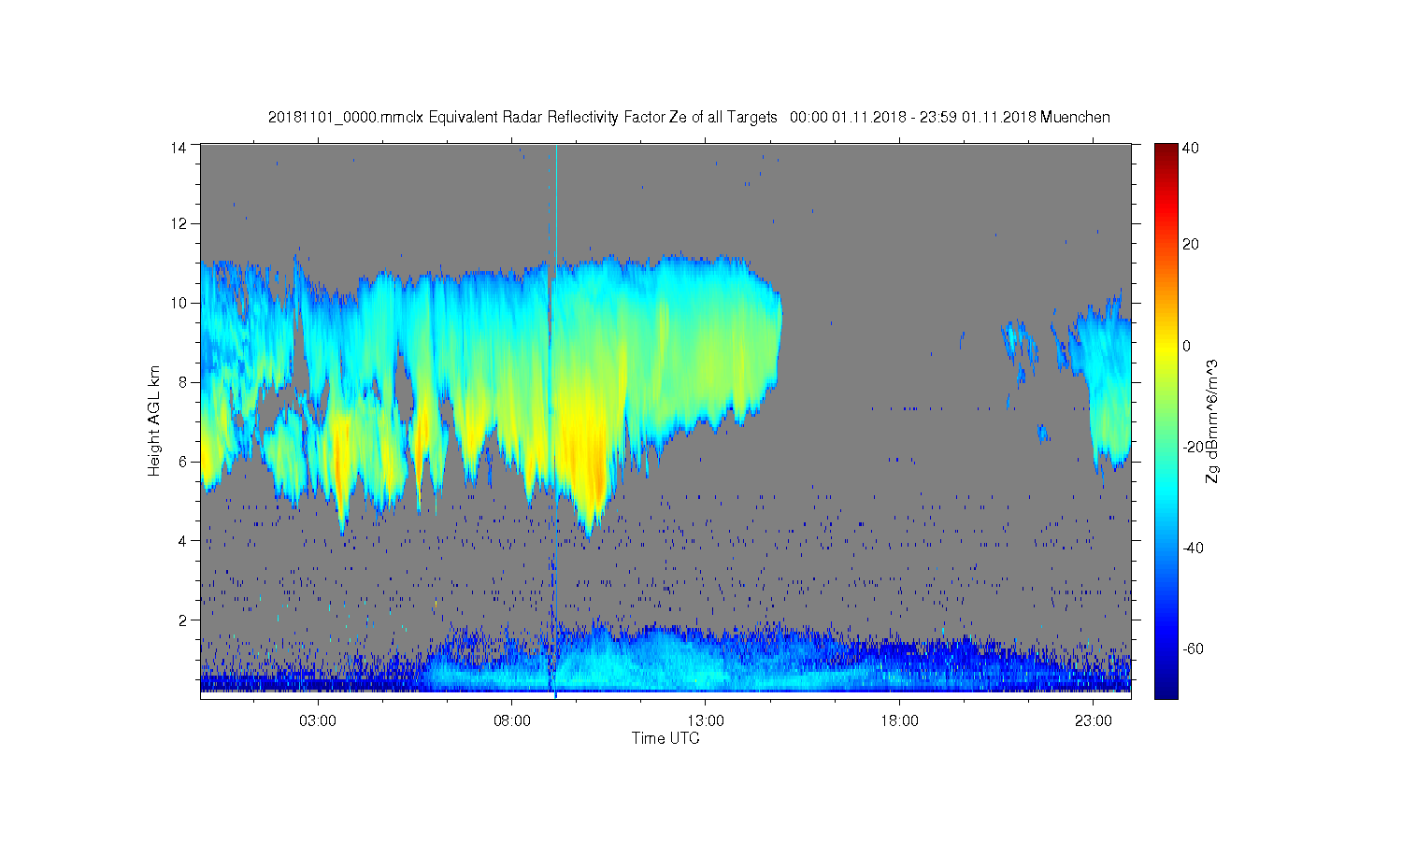The height and width of the screenshot is (841, 1402).
Task: Click the height label 10
Action: click(179, 303)
